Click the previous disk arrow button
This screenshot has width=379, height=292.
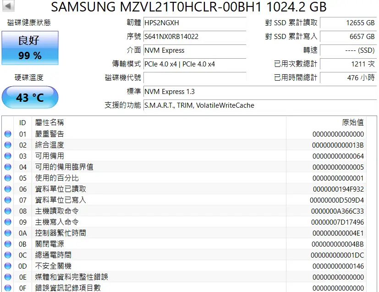9,6
